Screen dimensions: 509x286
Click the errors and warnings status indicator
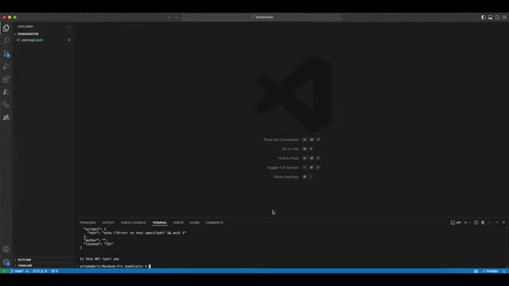[x=40, y=271]
